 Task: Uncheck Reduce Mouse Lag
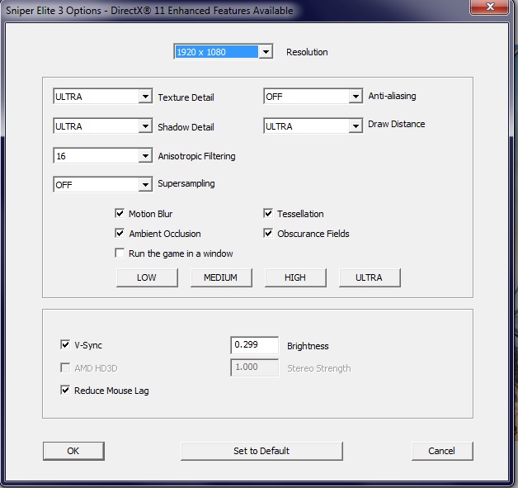point(65,390)
